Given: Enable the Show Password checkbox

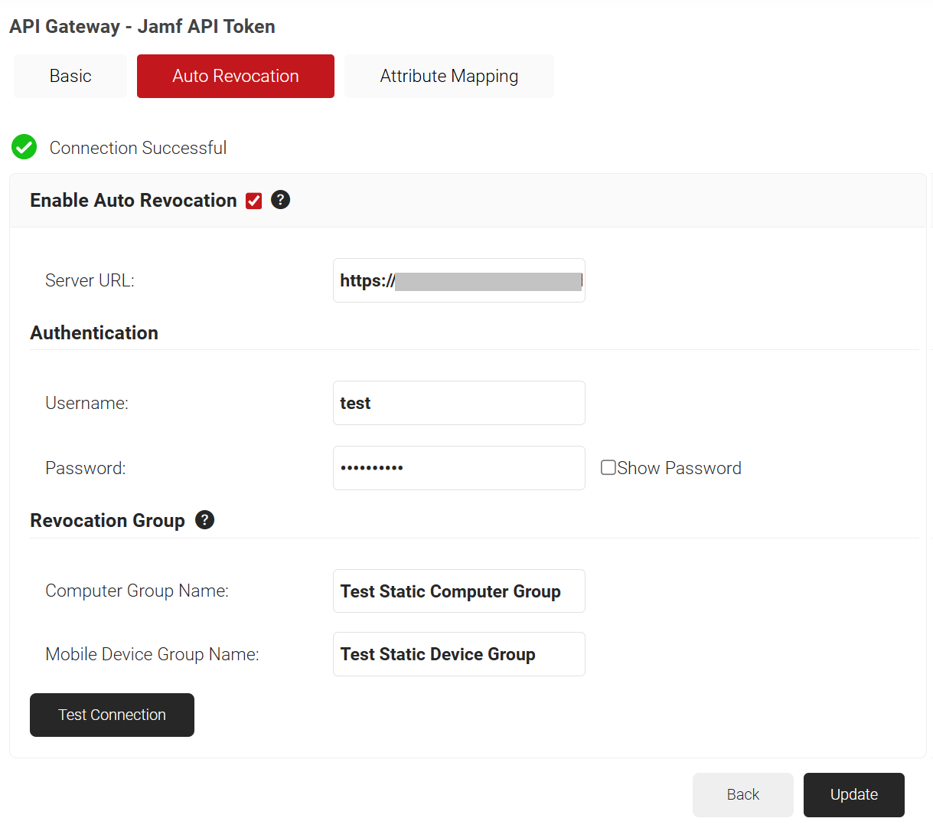Looking at the screenshot, I should 608,467.
